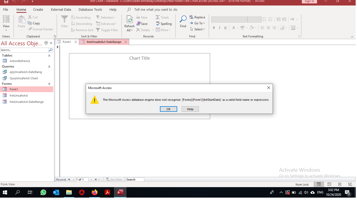Image resolution: width=357 pixels, height=201 pixels.
Task: Collapse the Forms group
Action: [49, 84]
